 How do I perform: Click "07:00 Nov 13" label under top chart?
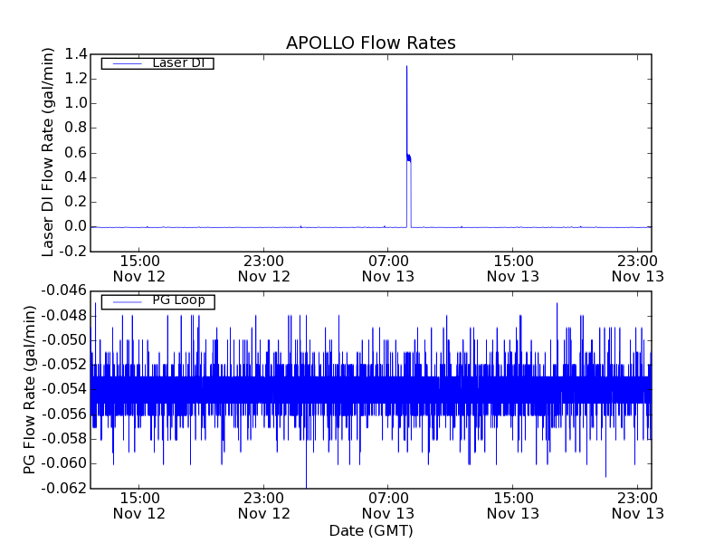[388, 268]
